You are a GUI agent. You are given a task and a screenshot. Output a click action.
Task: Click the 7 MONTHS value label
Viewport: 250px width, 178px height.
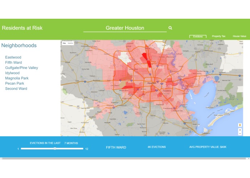(x=71, y=143)
